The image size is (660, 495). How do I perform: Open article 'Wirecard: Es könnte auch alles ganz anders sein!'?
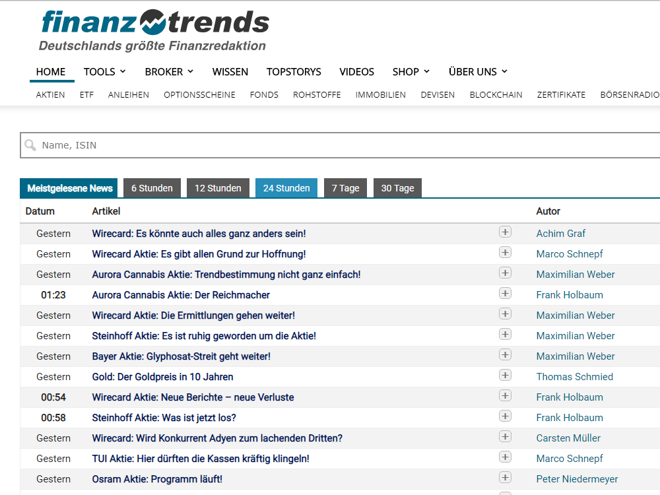point(199,234)
